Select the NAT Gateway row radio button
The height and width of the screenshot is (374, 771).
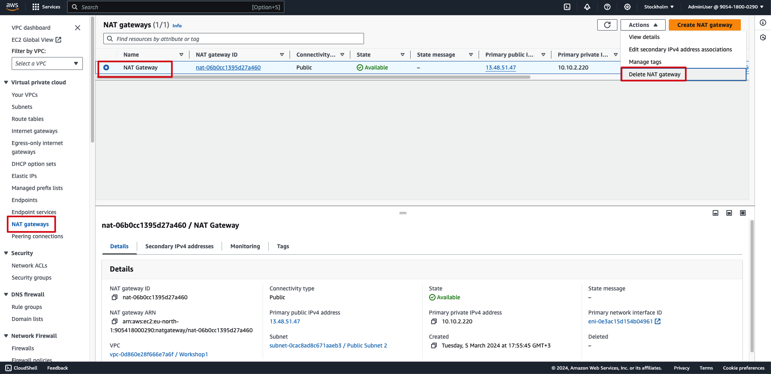(106, 67)
